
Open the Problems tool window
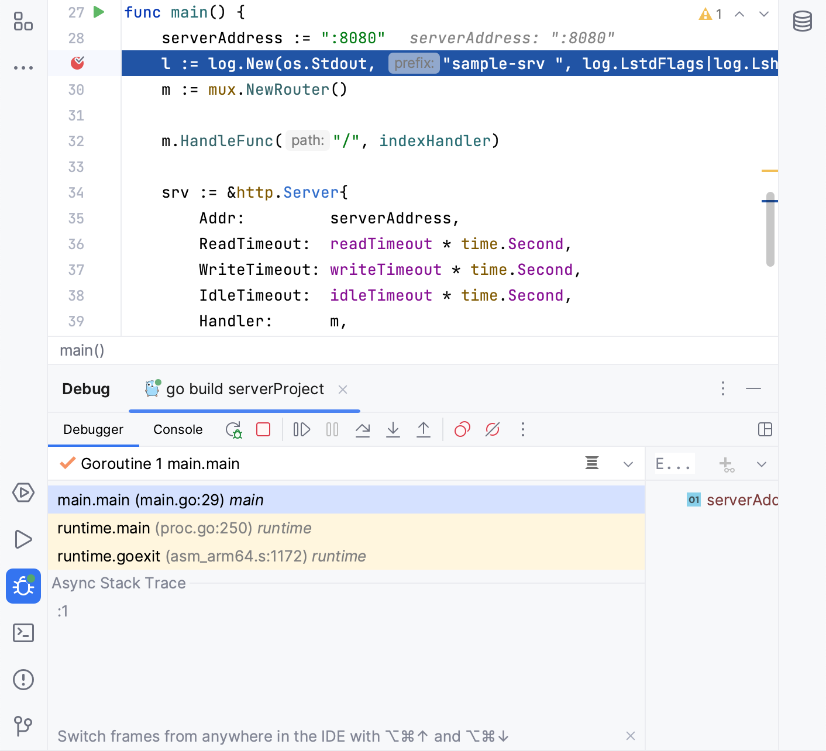pos(23,680)
